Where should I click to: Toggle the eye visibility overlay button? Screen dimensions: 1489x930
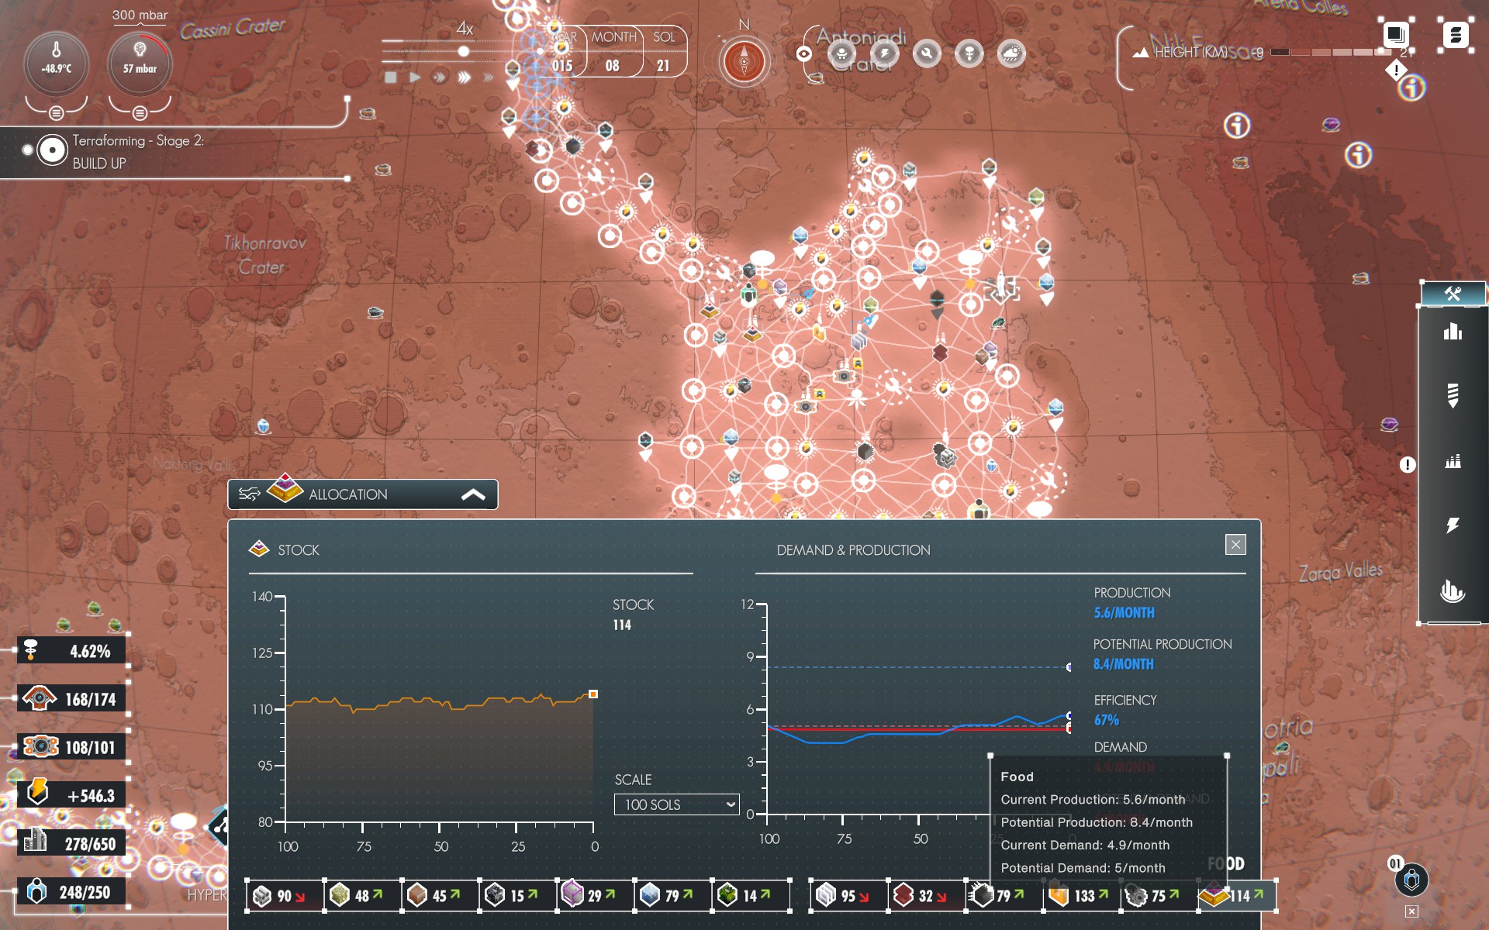point(804,53)
